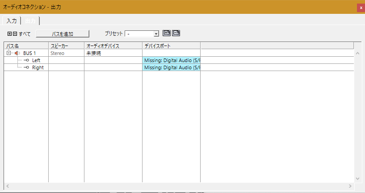Click the オーディオデバイス column header

point(113,46)
